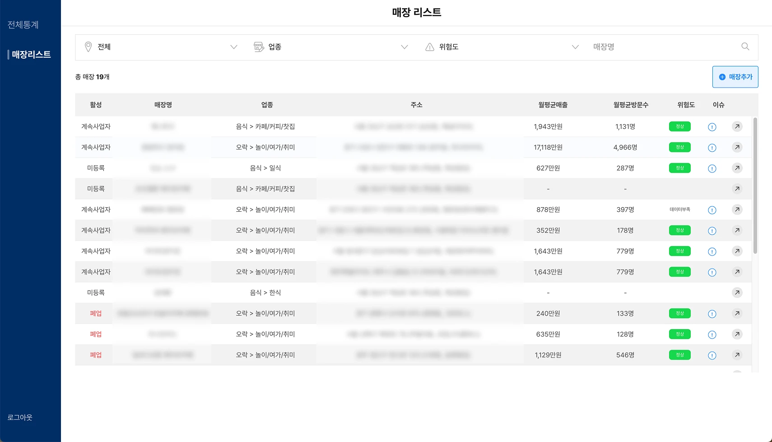
Task: Click issue info icon for 17,118만원 row
Action: (712, 148)
